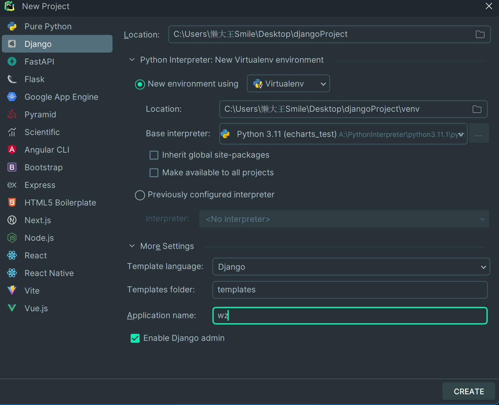499x405 pixels.
Task: Check Make available to all projects
Action: (x=154, y=173)
